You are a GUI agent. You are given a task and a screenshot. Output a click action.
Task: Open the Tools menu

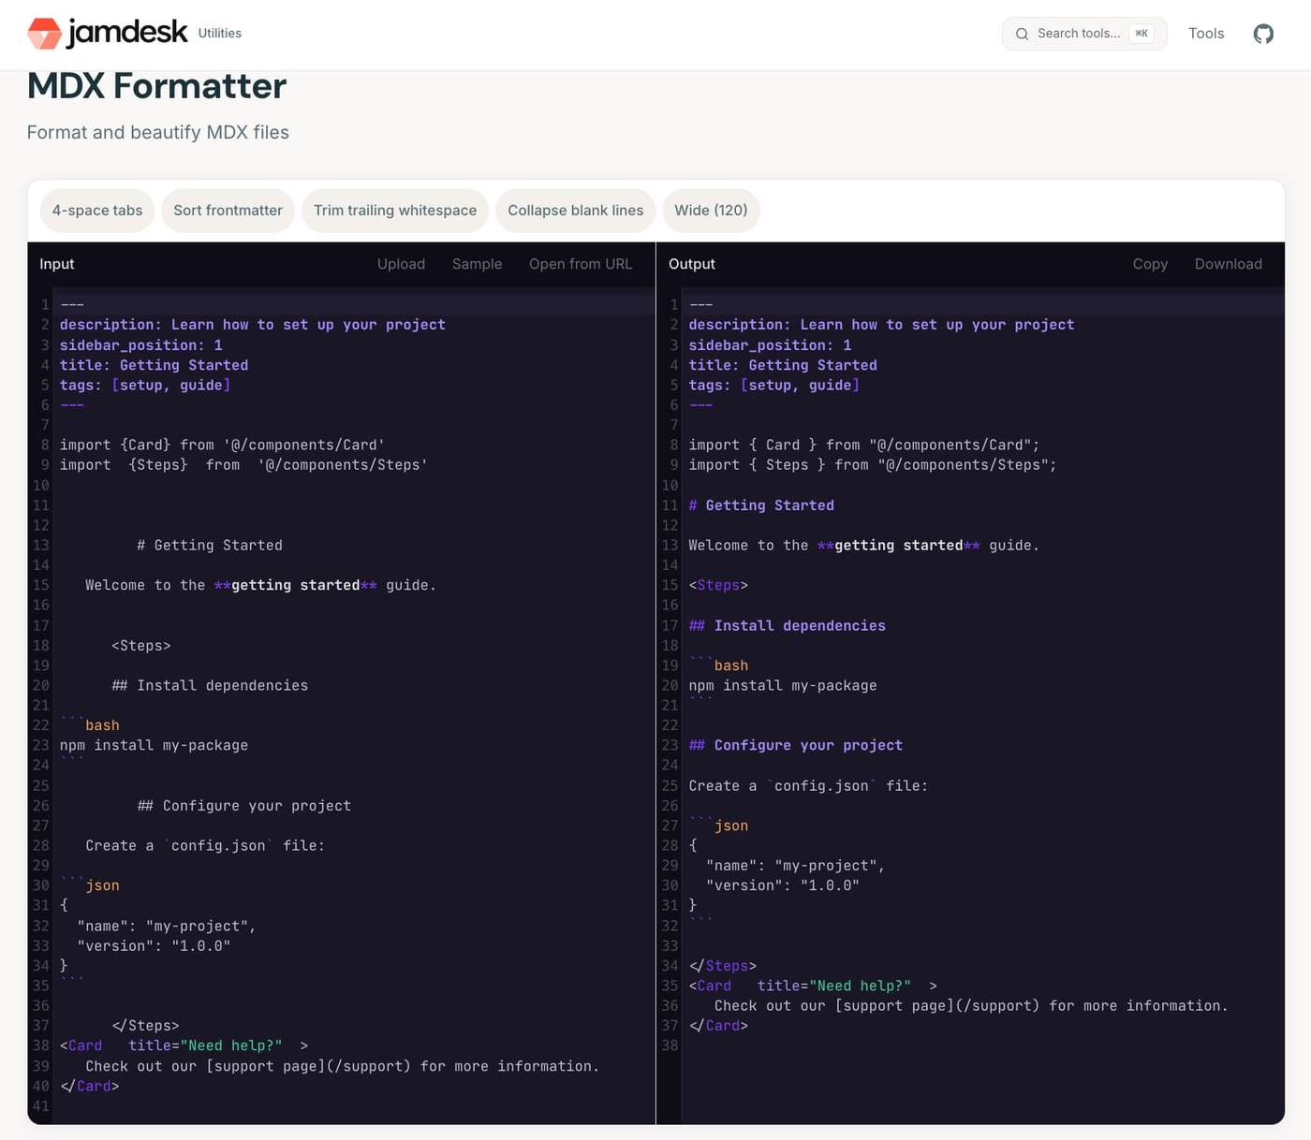click(x=1206, y=34)
